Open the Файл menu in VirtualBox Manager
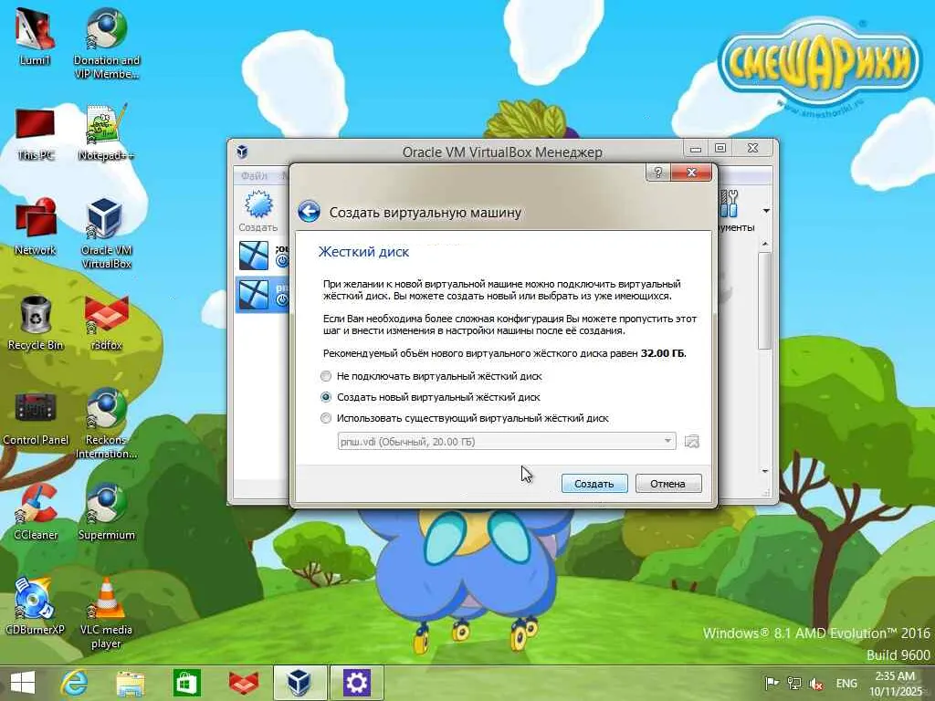 (x=254, y=176)
